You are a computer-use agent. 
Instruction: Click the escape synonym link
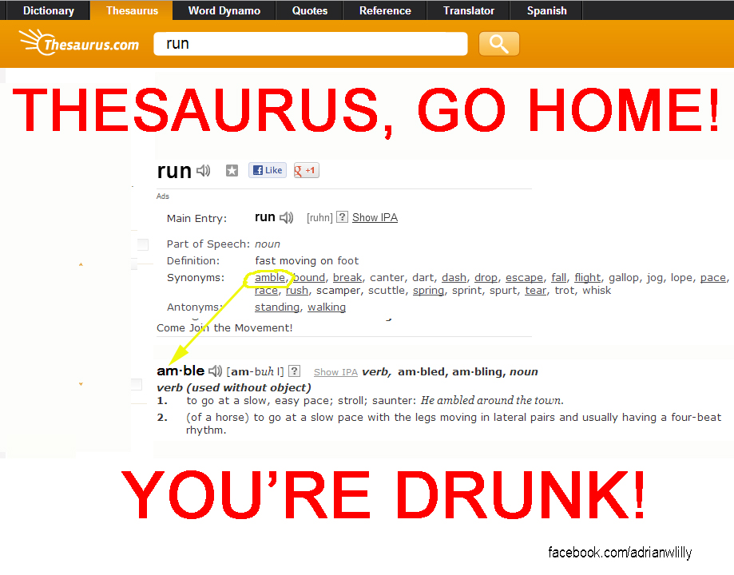coord(524,277)
